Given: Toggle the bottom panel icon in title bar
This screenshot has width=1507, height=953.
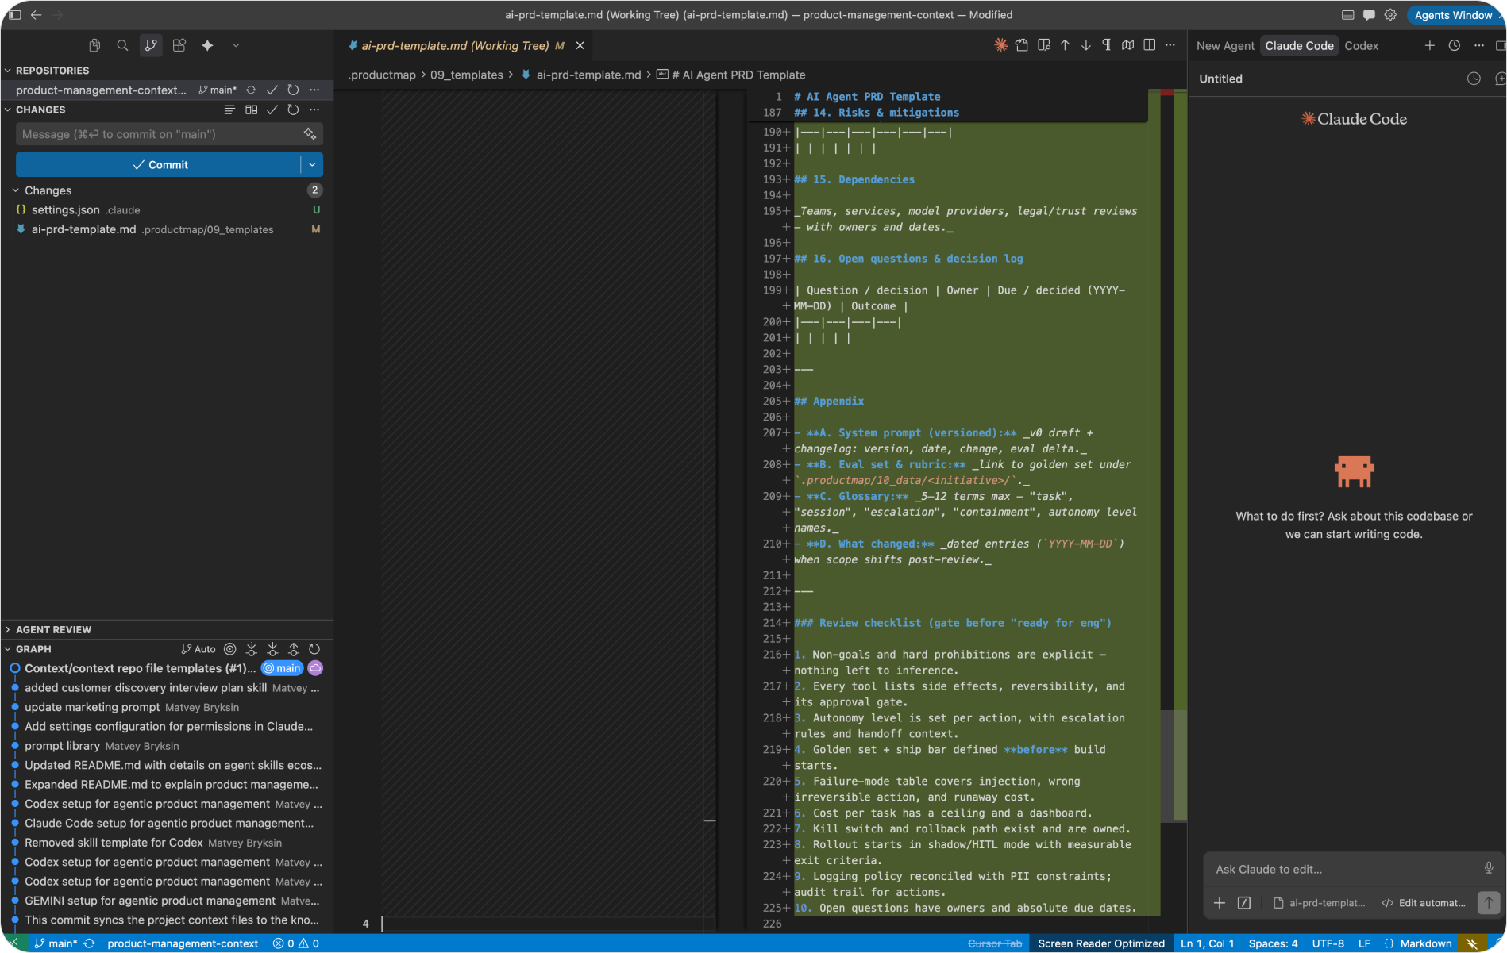Looking at the screenshot, I should pos(1348,15).
